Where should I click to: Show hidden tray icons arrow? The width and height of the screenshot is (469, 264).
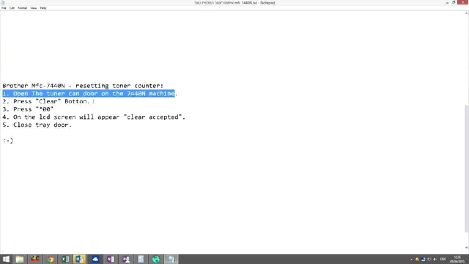pyautogui.click(x=411, y=260)
